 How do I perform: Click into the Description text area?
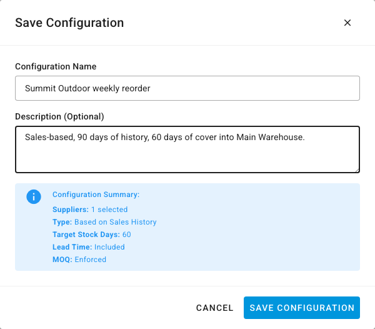[x=187, y=149]
